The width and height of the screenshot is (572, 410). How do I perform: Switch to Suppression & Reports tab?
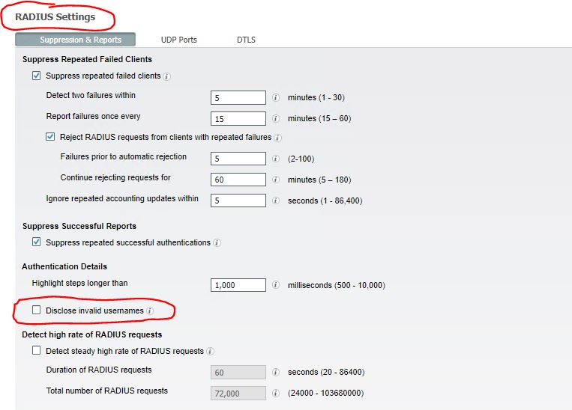point(75,40)
